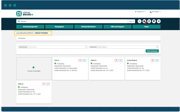Screen dimensions: 180x112
Task: Click the plus icon to add product
Action: (33, 68)
